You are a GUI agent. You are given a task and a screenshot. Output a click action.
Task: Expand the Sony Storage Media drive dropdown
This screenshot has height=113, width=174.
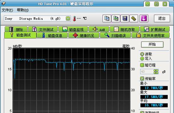point(68,19)
